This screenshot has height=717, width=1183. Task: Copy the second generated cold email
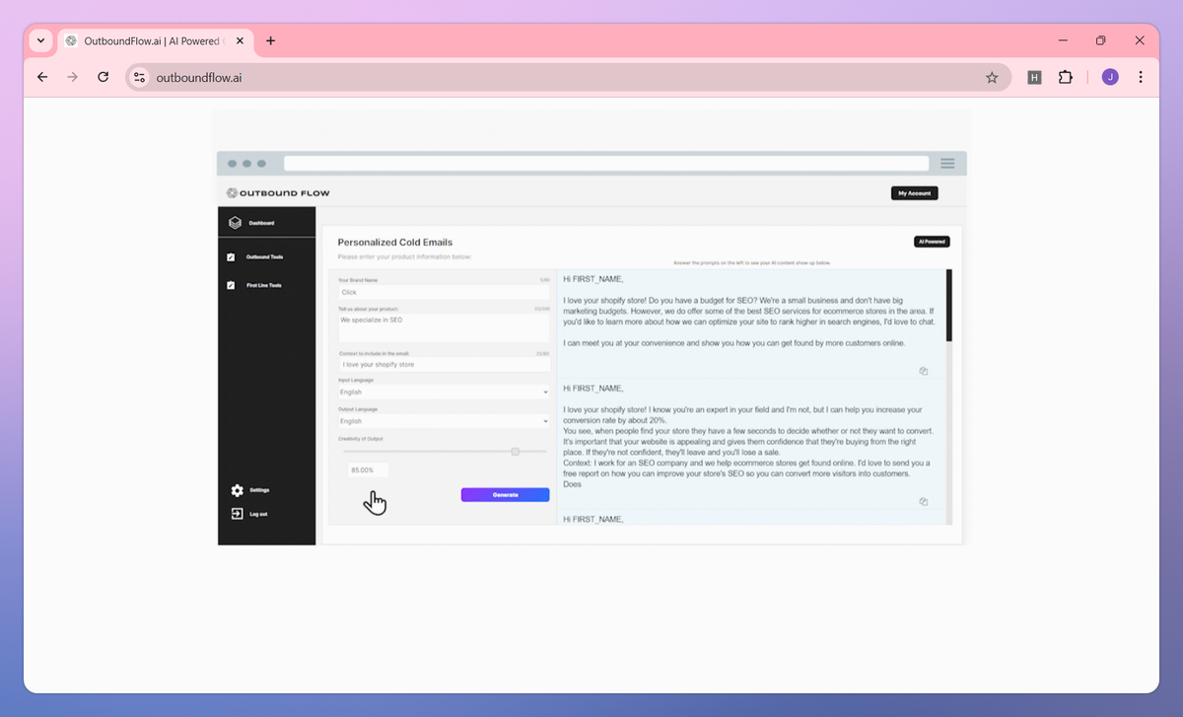coord(924,501)
